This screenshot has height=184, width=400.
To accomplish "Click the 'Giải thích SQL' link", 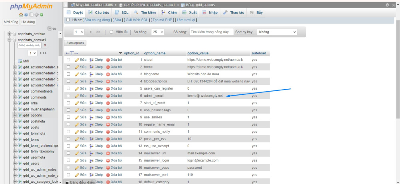I will point(137,20).
